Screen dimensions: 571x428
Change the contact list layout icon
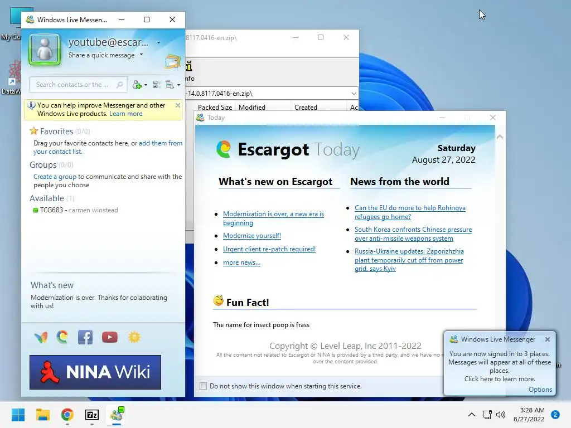(157, 85)
